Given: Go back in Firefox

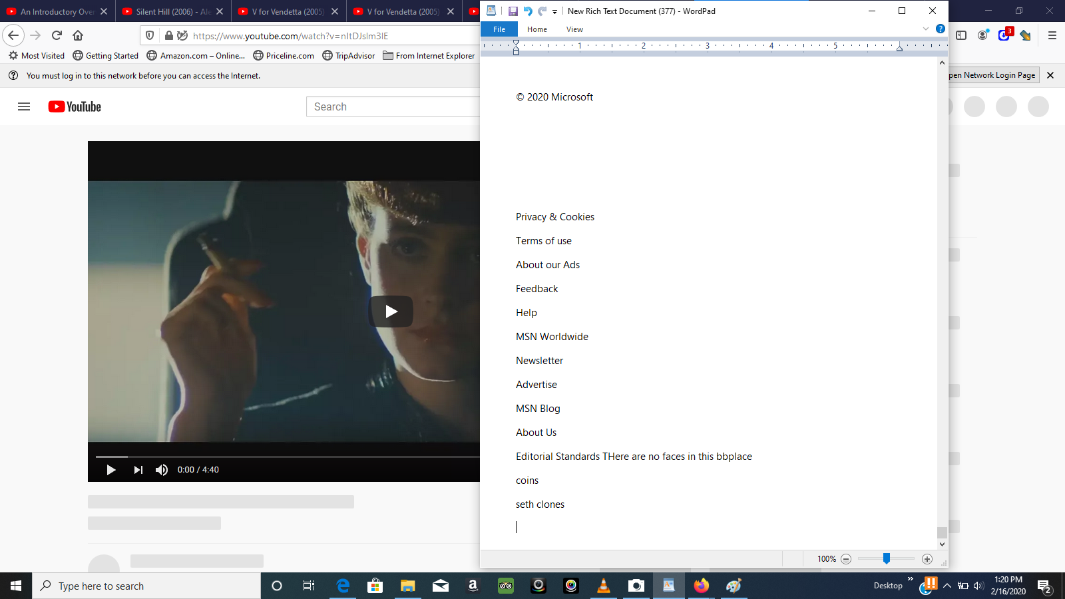Looking at the screenshot, I should pyautogui.click(x=13, y=35).
